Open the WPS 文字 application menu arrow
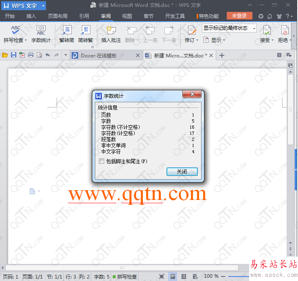The width and height of the screenshot is (298, 281). 43,6
